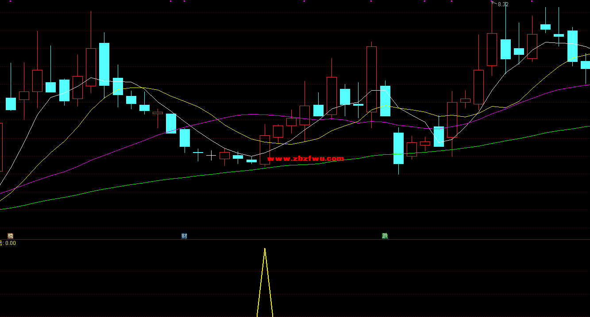Open the 财 financial info marker
Image resolution: width=590 pixels, height=317 pixels.
point(184,236)
